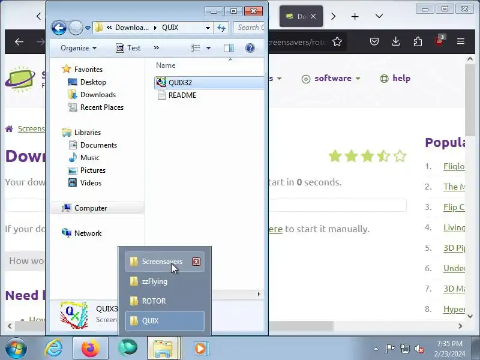Switch to the ROTOR folder window

pyautogui.click(x=165, y=301)
